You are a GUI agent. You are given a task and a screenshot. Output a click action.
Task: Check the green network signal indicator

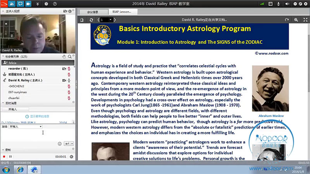(x=262, y=4)
